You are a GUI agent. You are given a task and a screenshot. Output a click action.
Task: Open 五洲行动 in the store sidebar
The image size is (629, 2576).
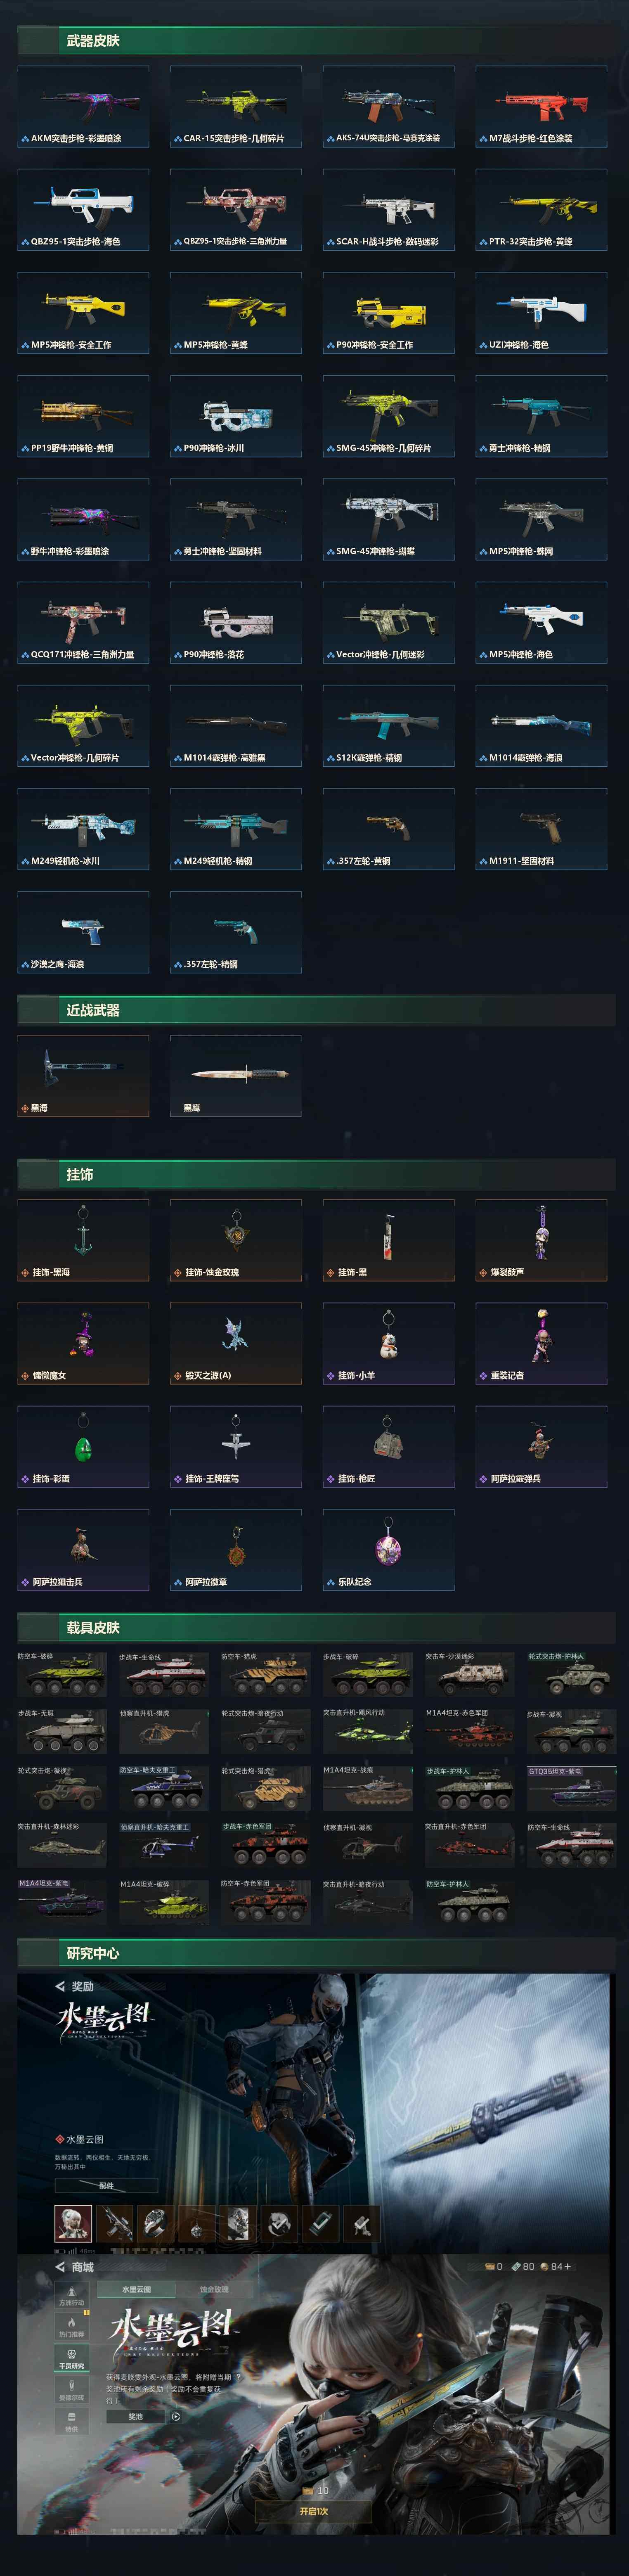71,2295
